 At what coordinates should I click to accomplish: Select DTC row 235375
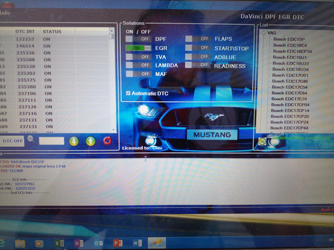point(55,80)
